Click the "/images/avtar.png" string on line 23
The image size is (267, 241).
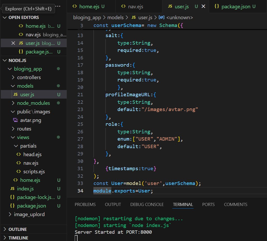170,109
